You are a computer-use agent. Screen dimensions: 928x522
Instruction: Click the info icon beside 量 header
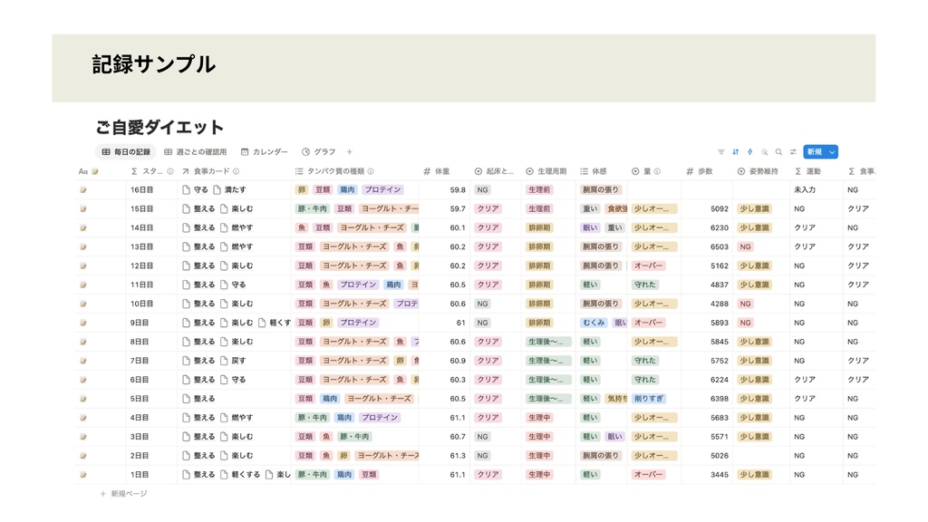[x=657, y=171]
